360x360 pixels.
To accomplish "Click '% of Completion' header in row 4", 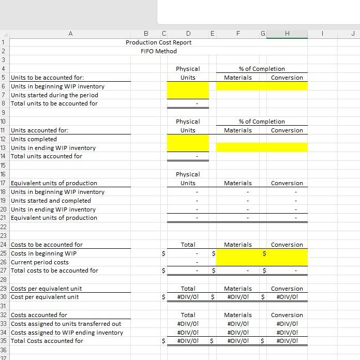I will tap(262, 69).
